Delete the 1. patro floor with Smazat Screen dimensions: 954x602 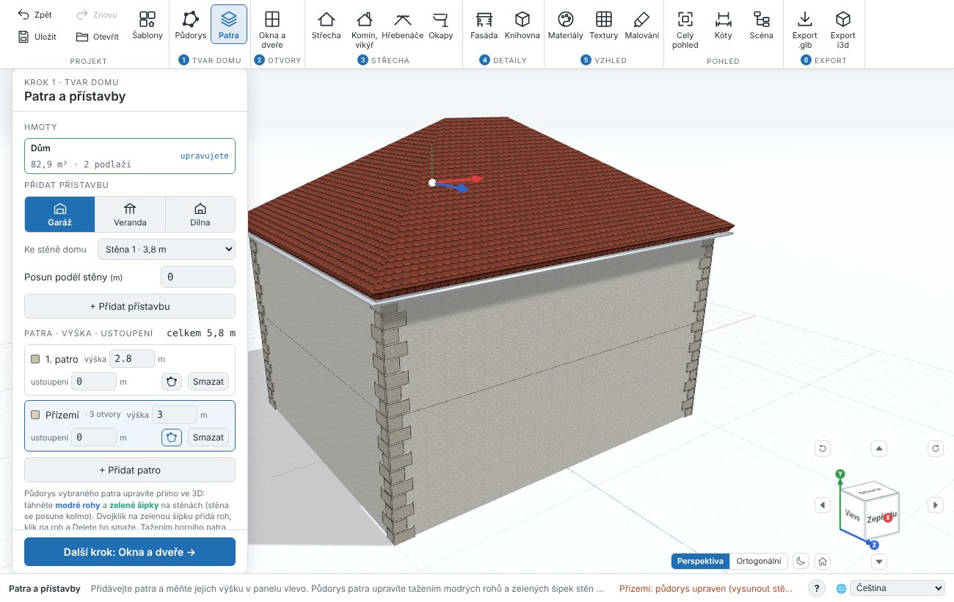point(208,382)
